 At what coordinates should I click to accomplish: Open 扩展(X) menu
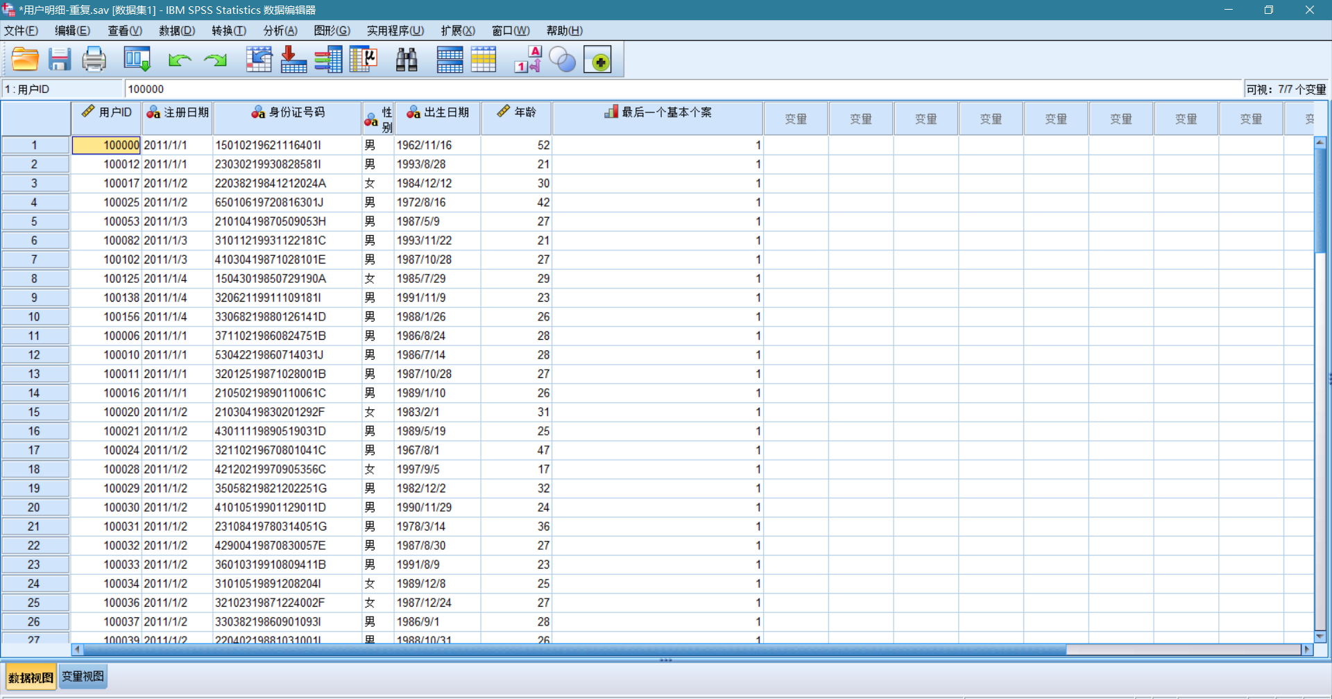point(458,31)
